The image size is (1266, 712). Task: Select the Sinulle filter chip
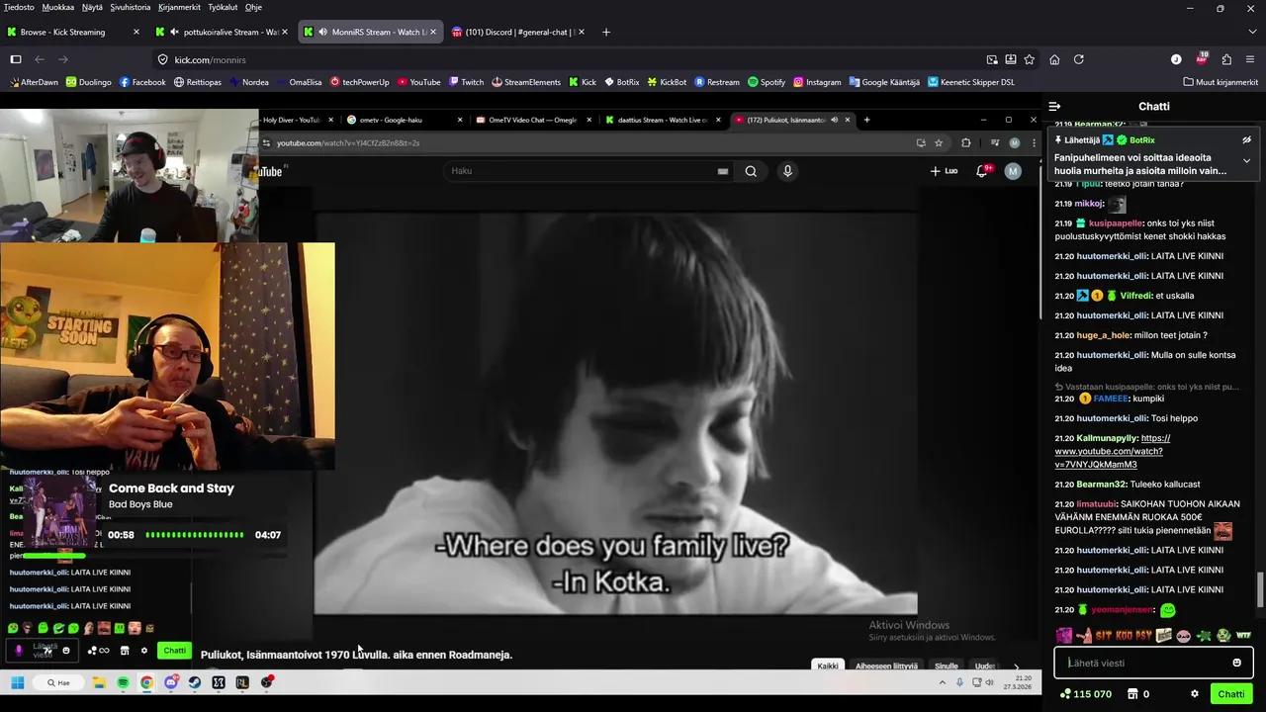[x=947, y=666]
